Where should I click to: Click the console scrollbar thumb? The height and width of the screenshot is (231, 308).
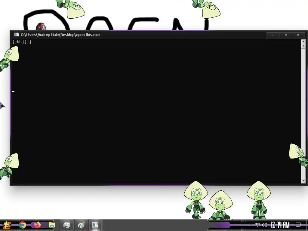[x=303, y=46]
